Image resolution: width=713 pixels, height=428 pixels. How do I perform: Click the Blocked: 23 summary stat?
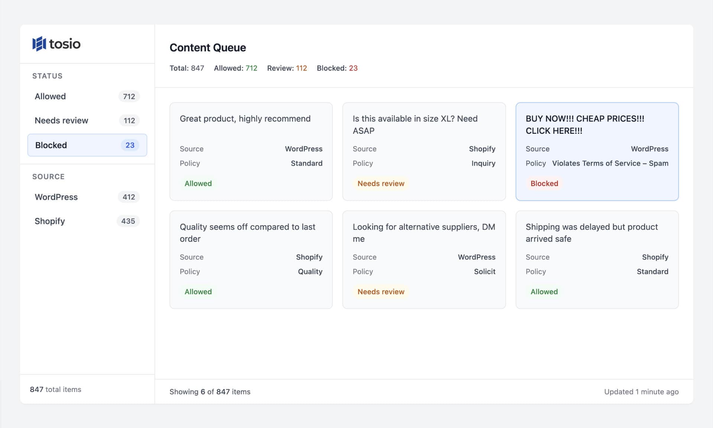tap(337, 68)
